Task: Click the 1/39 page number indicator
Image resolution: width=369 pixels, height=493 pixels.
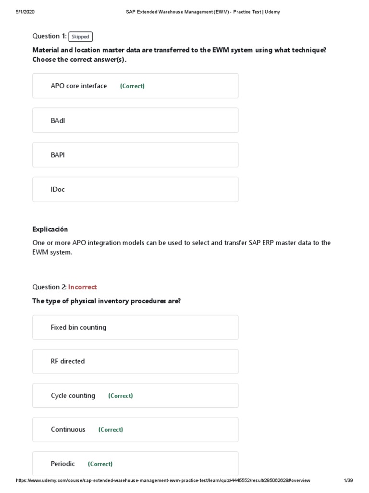Action: pos(348,480)
